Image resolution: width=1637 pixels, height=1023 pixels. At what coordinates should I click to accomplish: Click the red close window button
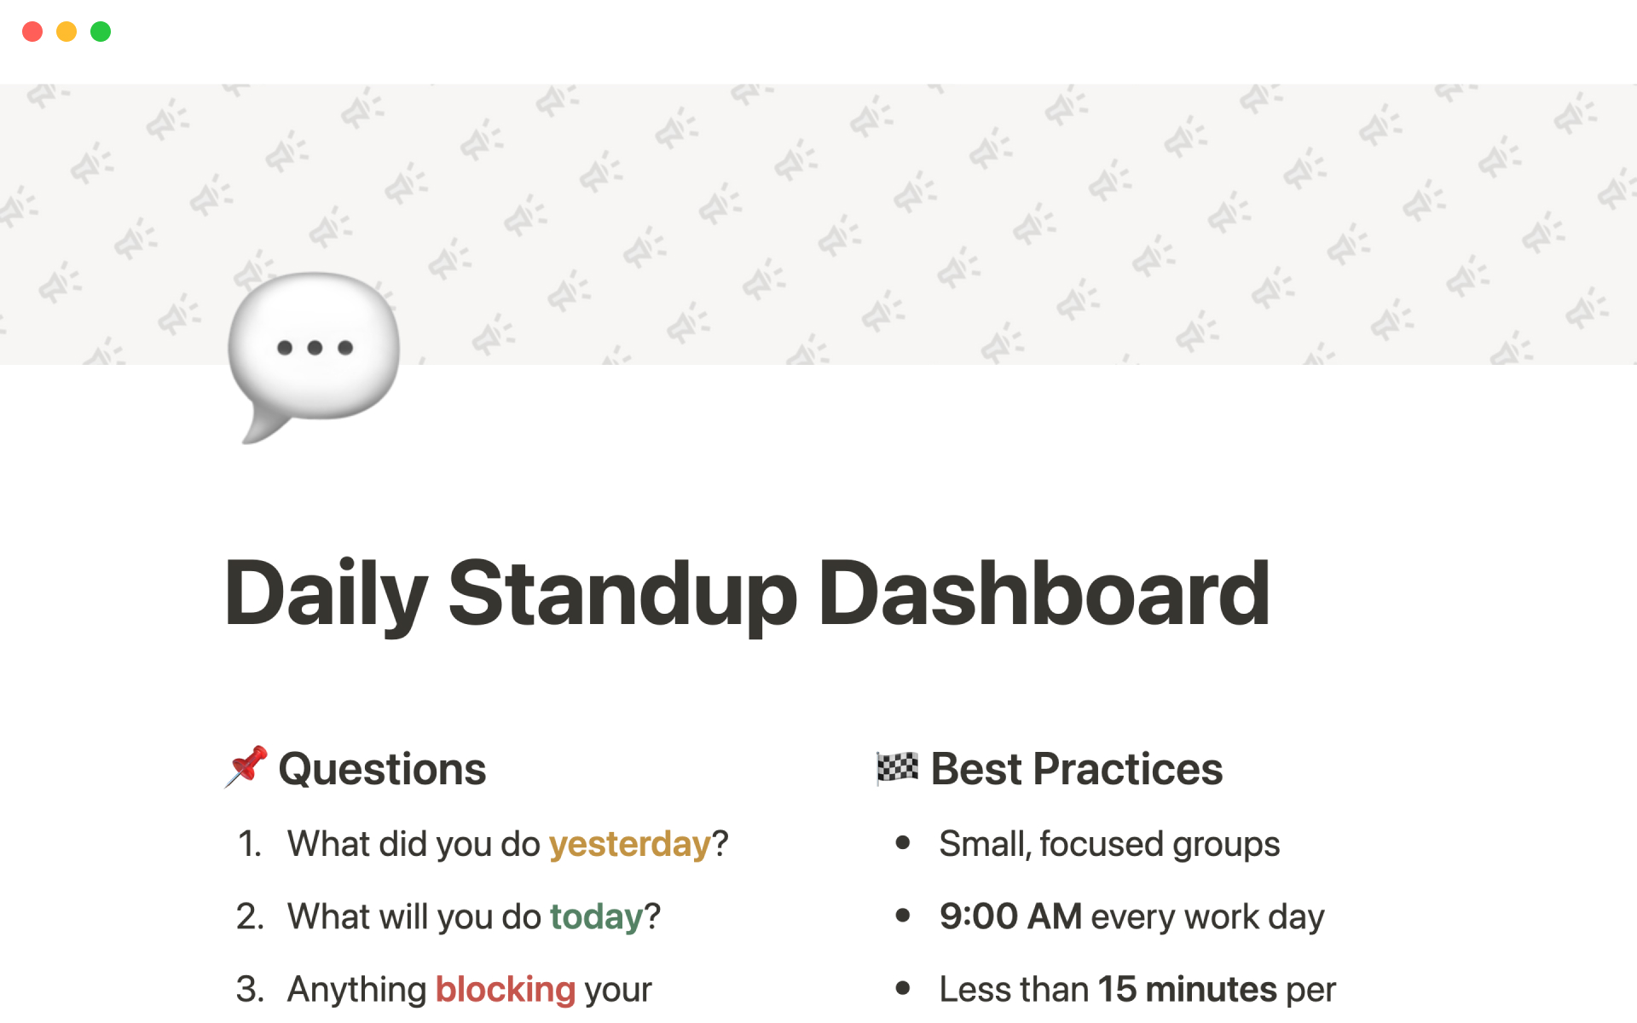click(x=32, y=32)
